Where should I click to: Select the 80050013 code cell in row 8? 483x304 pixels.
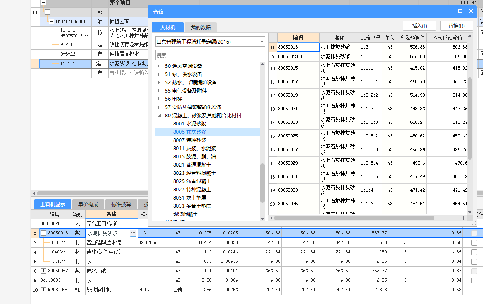tap(298, 47)
